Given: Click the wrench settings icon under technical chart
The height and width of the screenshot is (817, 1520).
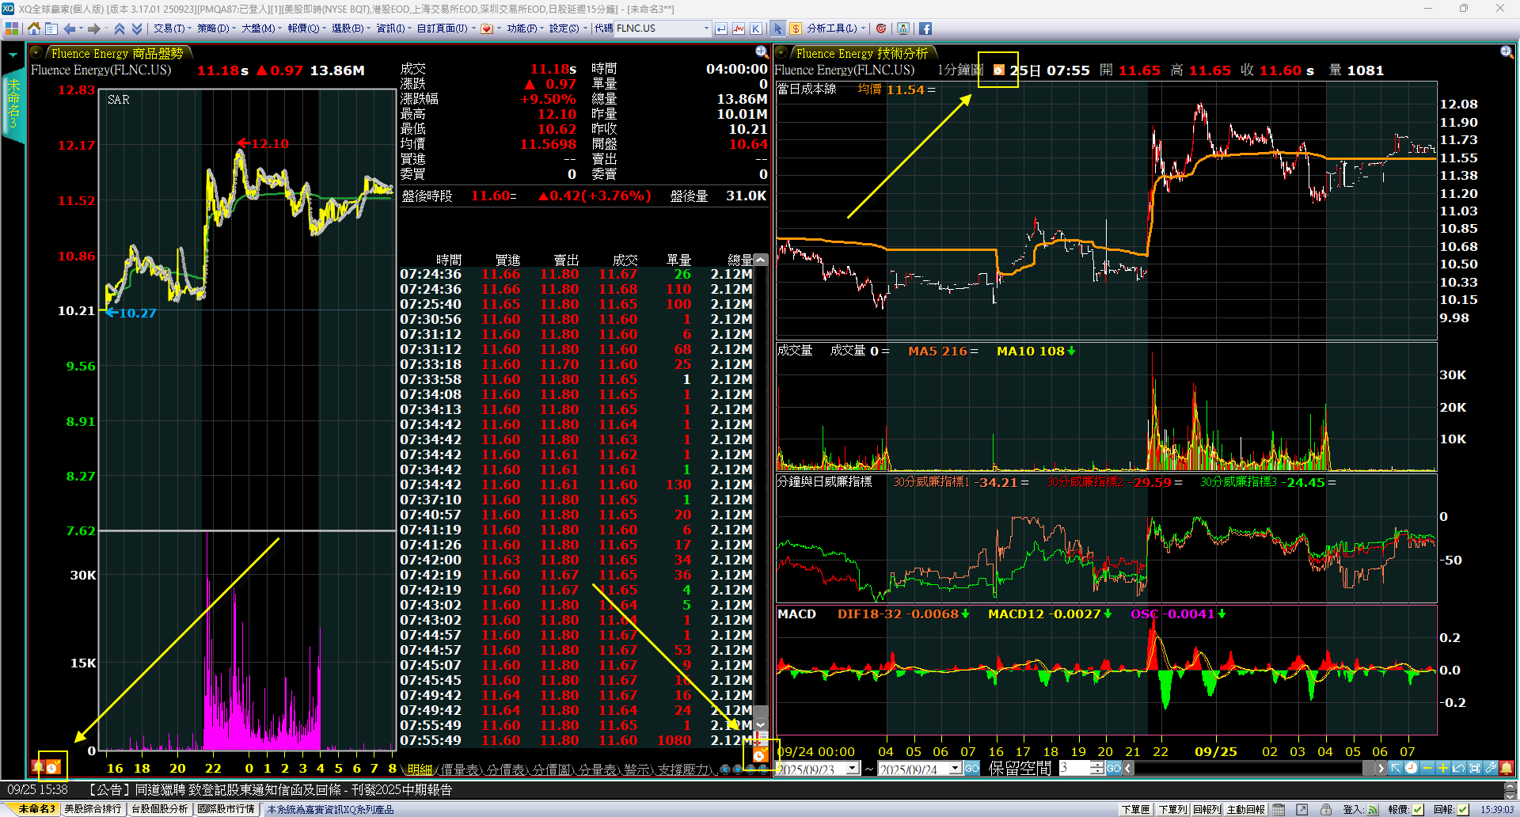Looking at the screenshot, I should (1490, 768).
